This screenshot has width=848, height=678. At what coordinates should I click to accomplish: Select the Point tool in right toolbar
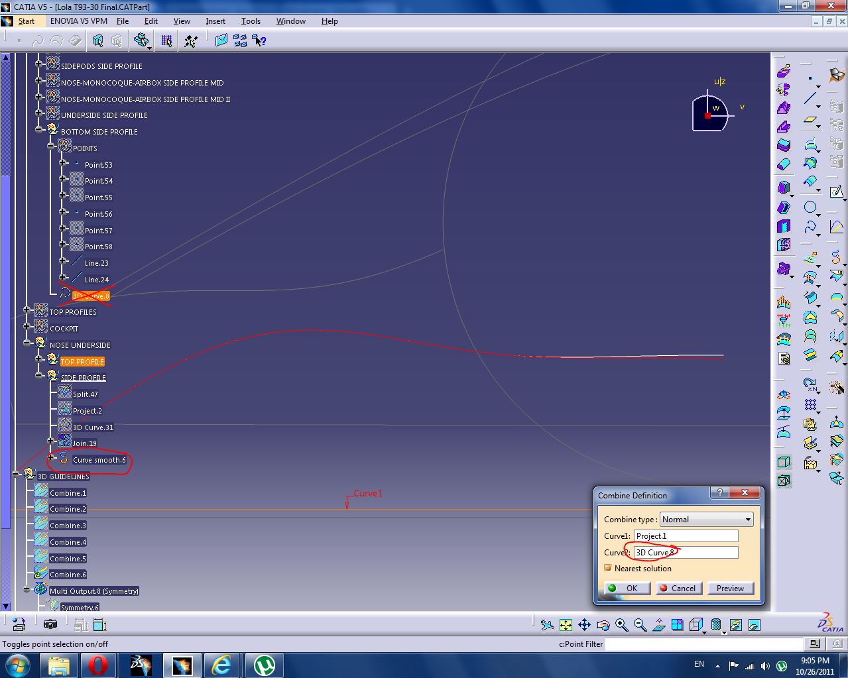(x=810, y=78)
